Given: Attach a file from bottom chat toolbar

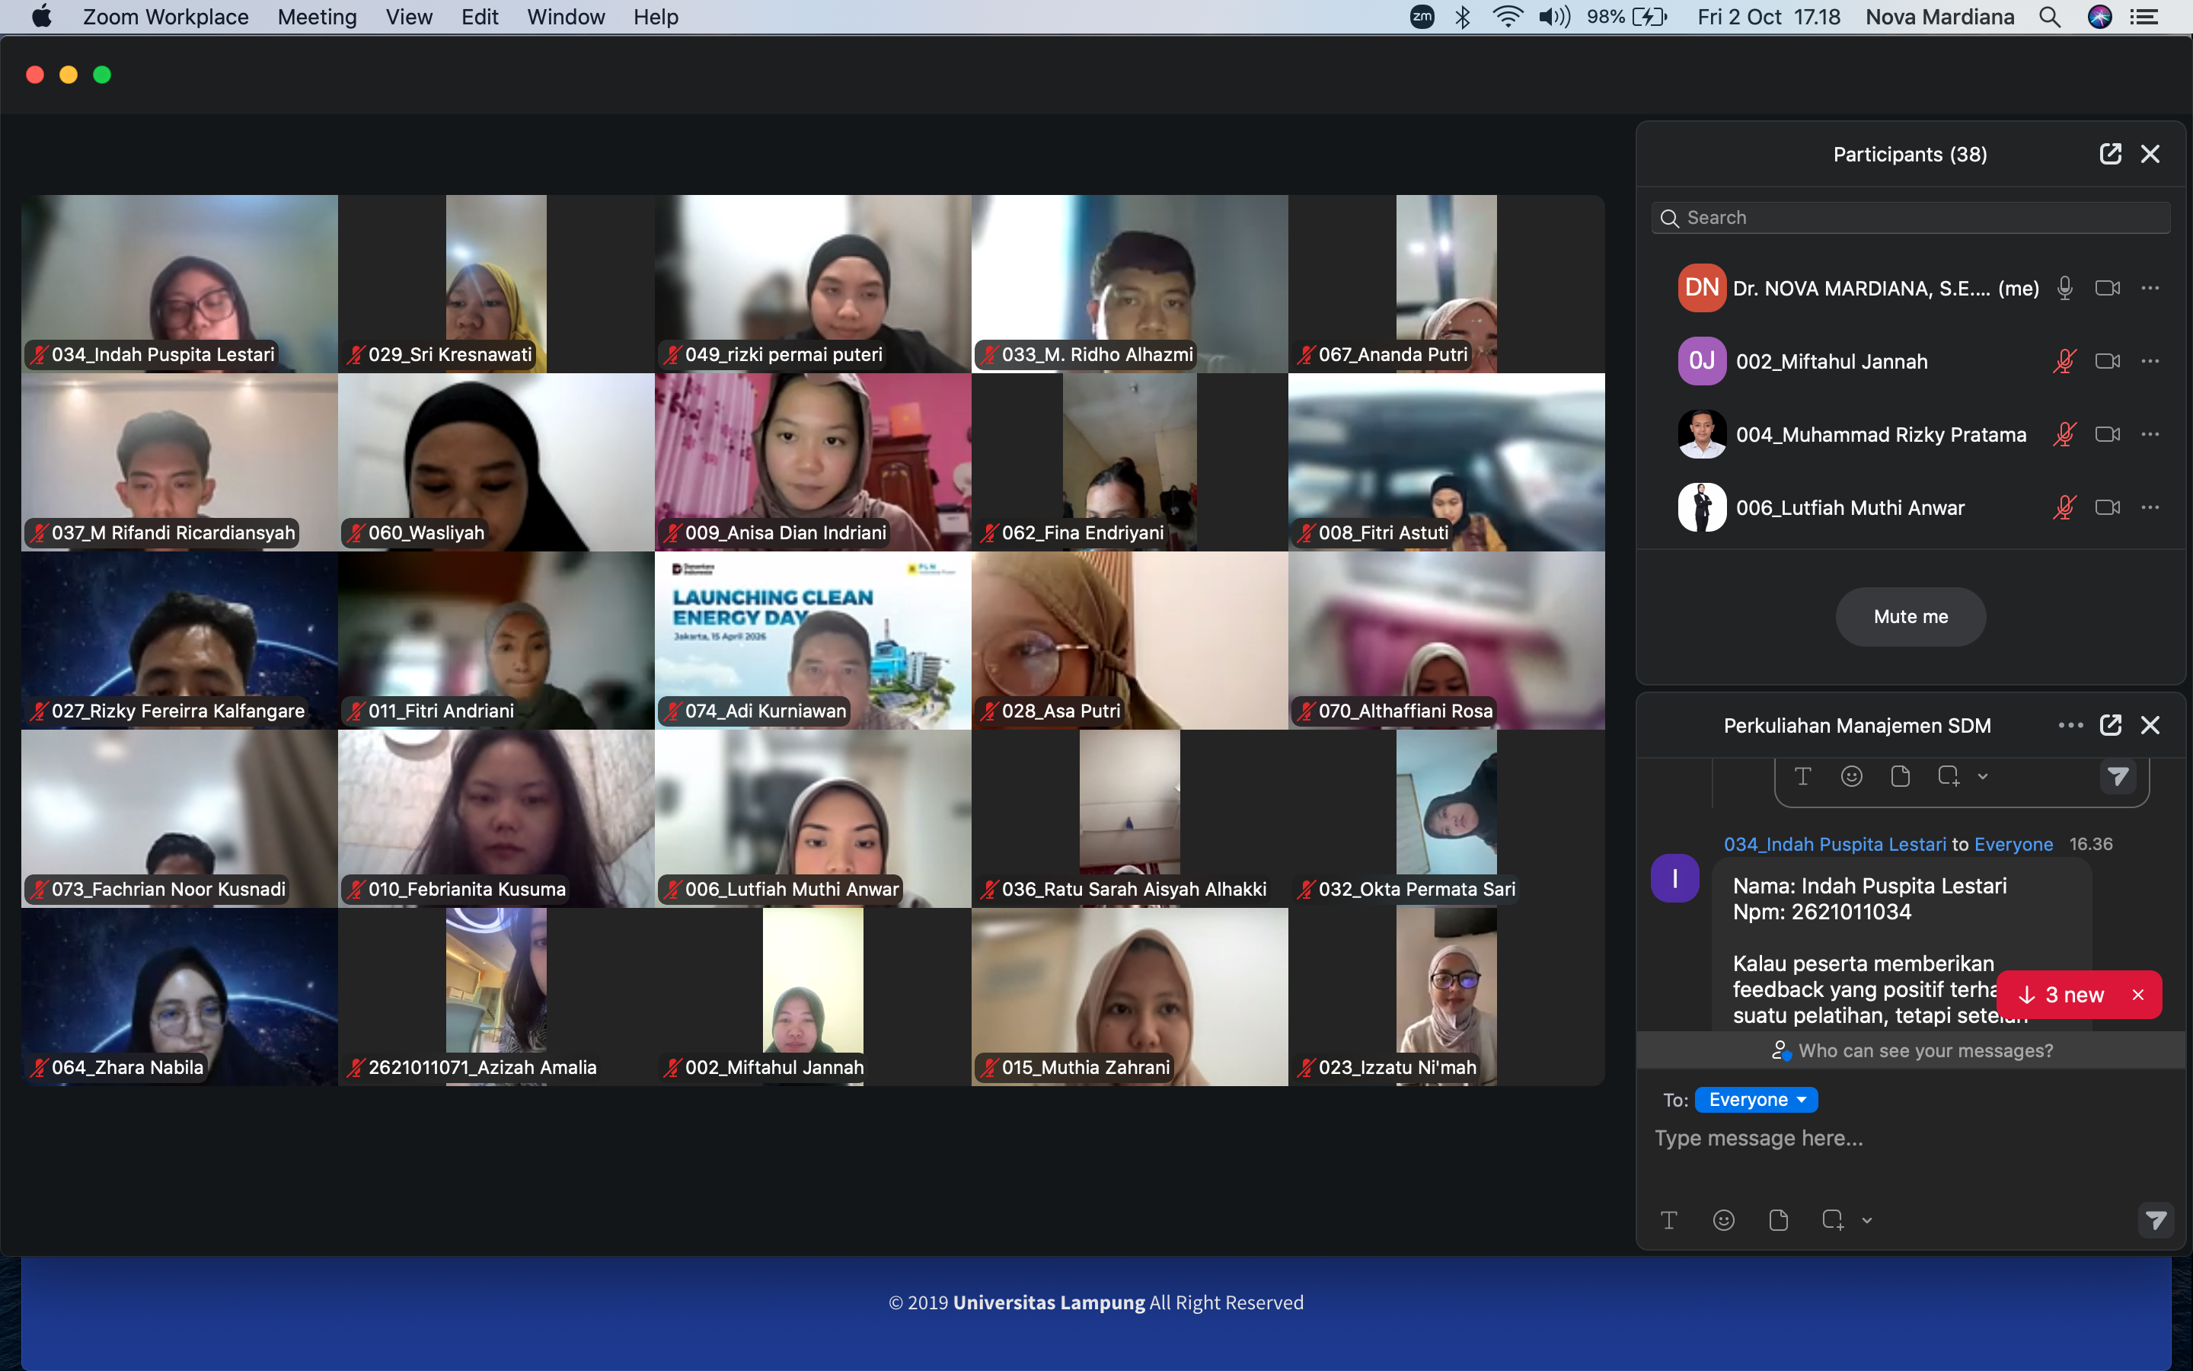Looking at the screenshot, I should coord(1778,1219).
